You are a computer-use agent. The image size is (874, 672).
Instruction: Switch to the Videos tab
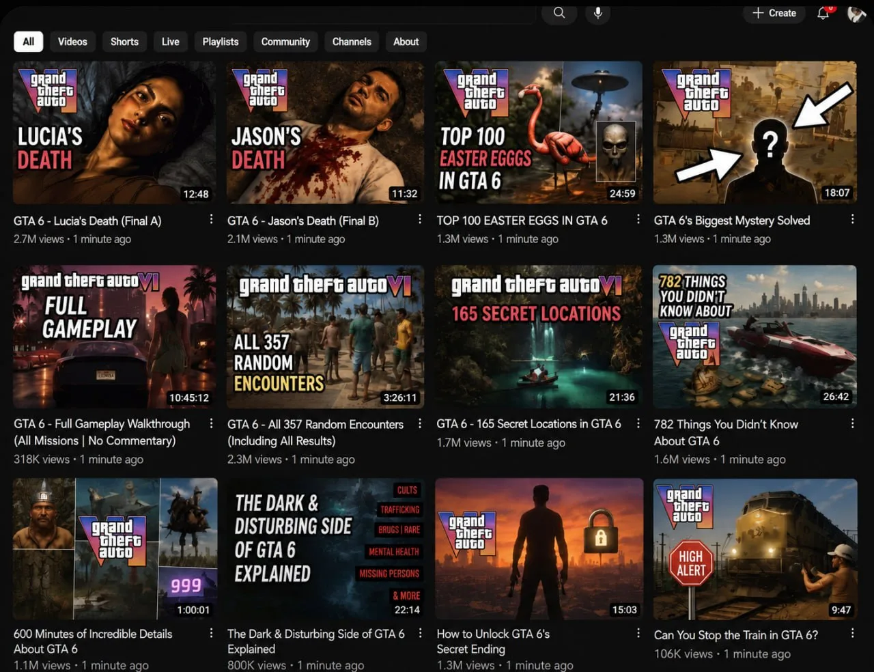click(72, 42)
